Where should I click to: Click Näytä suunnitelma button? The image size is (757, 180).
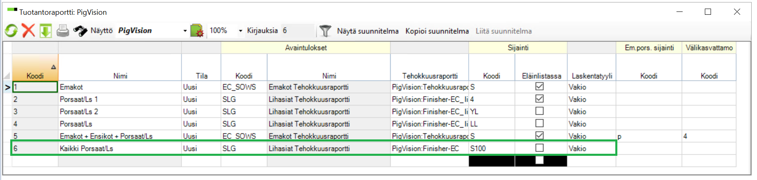click(368, 31)
